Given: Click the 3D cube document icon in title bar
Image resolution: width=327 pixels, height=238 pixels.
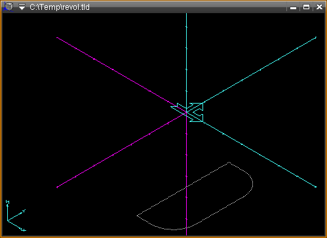Looking at the screenshot, I should [9, 7].
